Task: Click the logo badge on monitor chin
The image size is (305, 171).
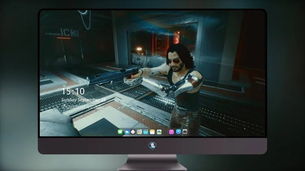Action: [152, 146]
